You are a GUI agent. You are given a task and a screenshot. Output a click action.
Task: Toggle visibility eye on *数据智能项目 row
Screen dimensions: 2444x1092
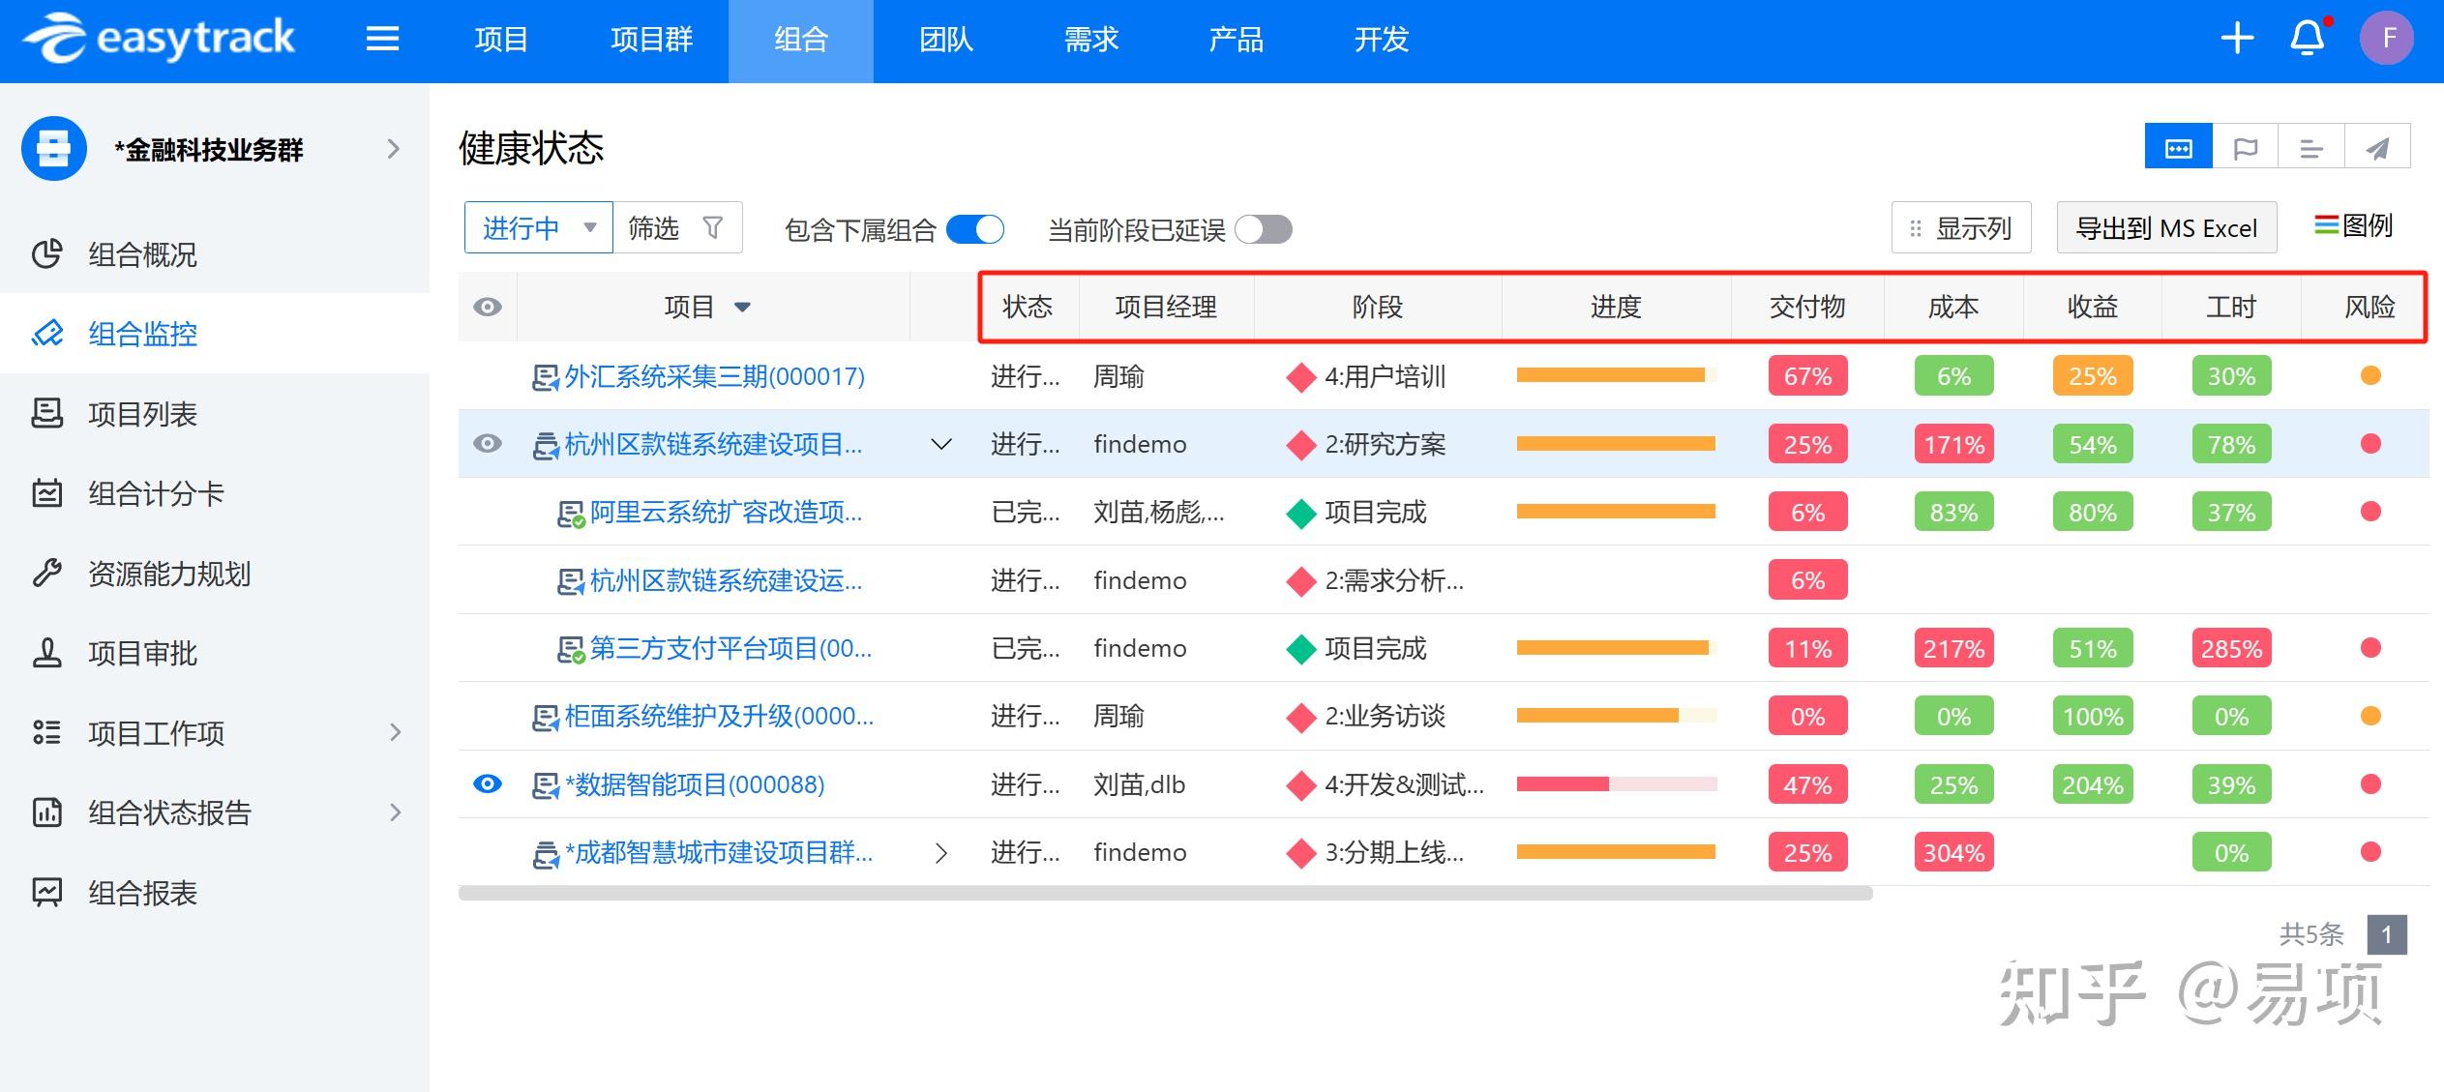click(489, 784)
